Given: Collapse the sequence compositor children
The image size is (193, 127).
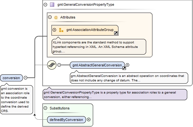Looking at the screenshot, I should 59,65.
